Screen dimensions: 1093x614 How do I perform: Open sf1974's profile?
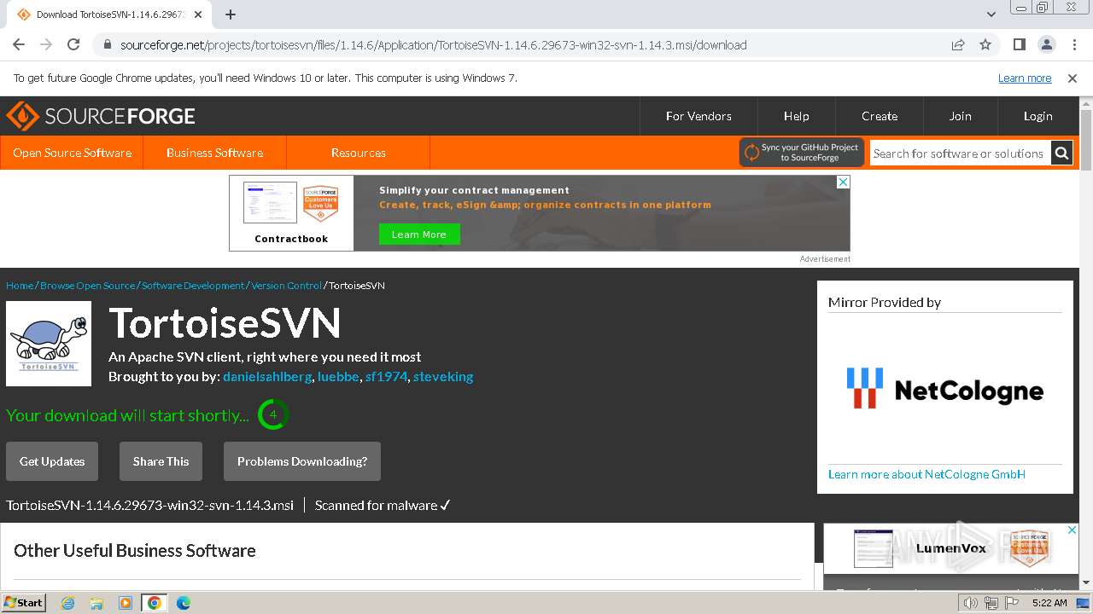(386, 376)
